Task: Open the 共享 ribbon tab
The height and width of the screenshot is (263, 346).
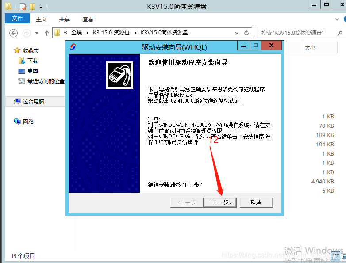Action: coord(65,19)
